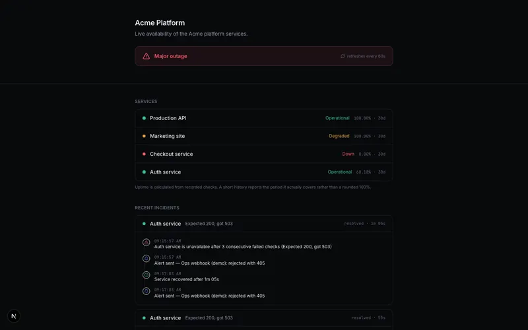The width and height of the screenshot is (528, 330).
Task: Click 'Auth service is unavailable after 3 consecutive' entry
Action: (243, 247)
